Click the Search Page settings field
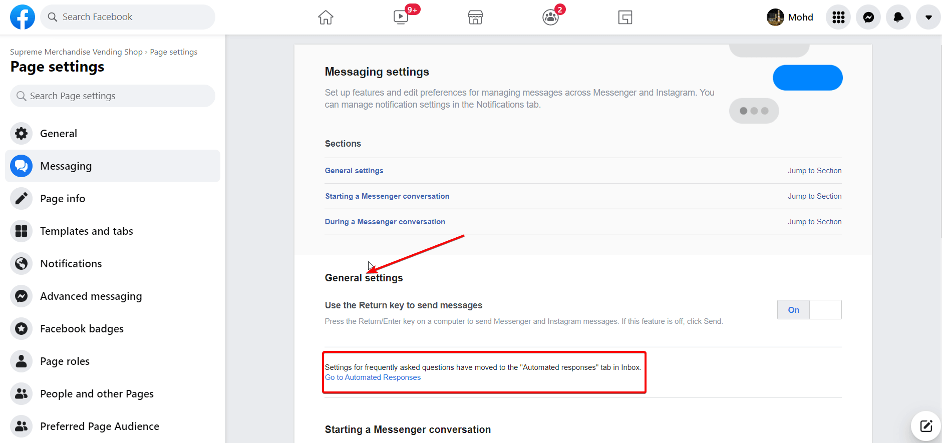Screen dimensions: 942x443 coord(113,96)
